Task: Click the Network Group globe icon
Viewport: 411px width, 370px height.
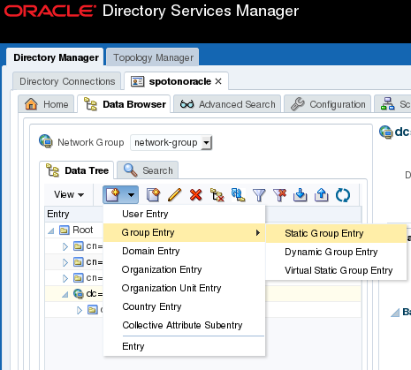Action: pyautogui.click(x=46, y=141)
